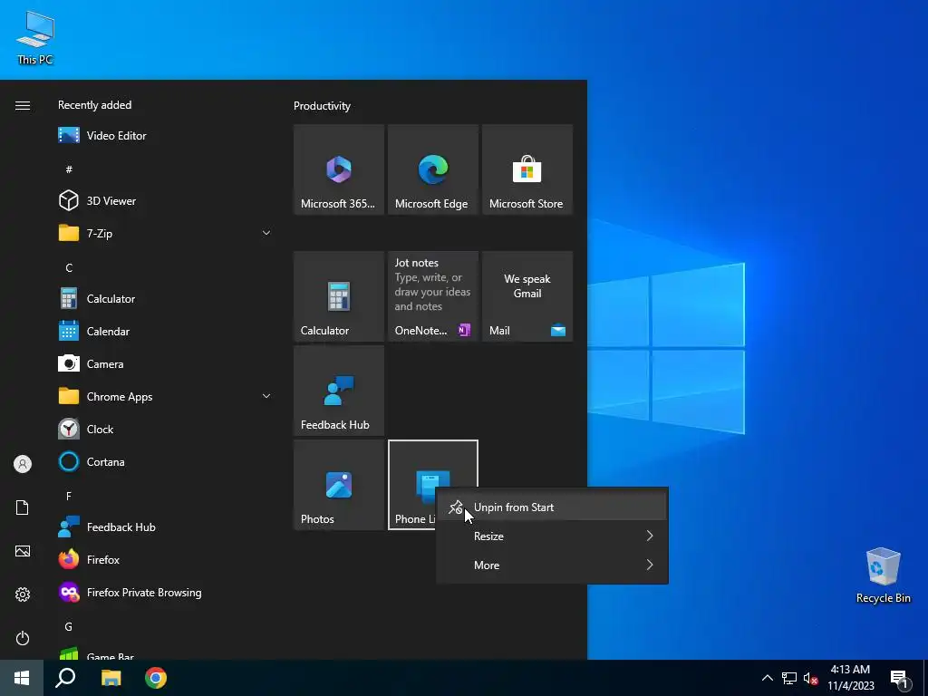This screenshot has width=928, height=696.
Task: Open the More submenu
Action: (x=552, y=565)
